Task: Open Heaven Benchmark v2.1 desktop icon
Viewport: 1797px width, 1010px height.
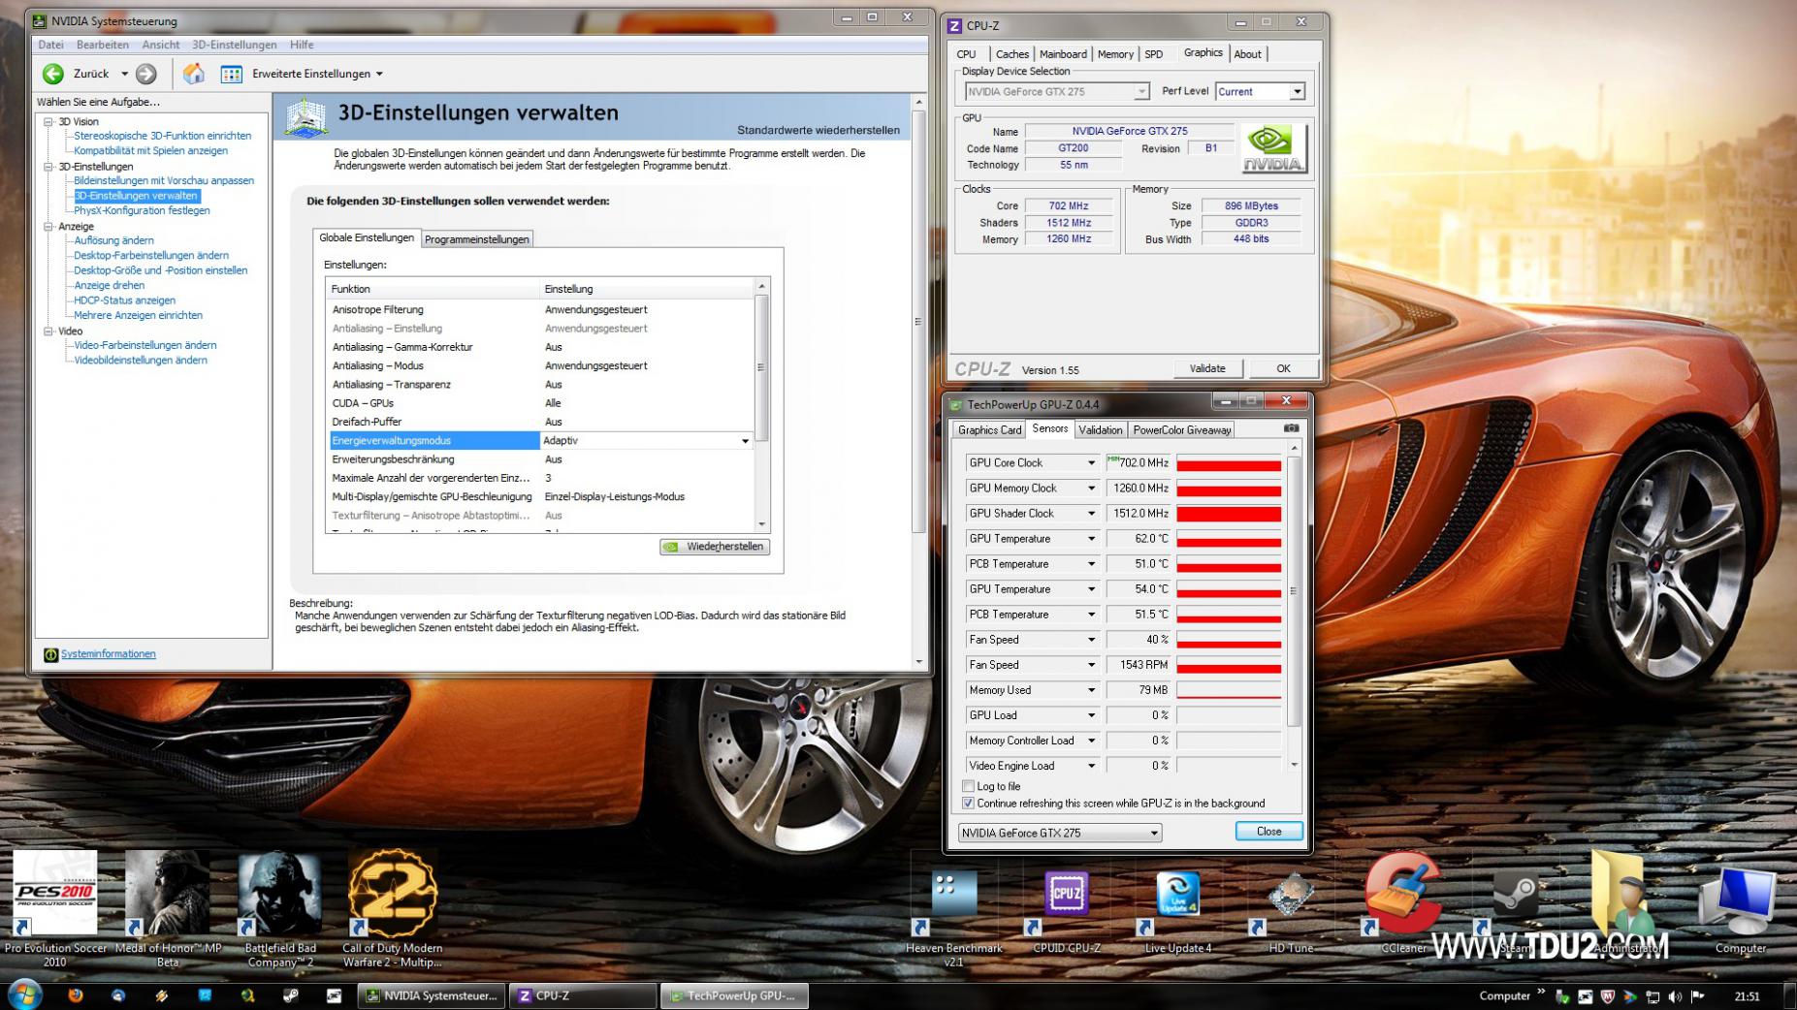Action: pos(954,917)
